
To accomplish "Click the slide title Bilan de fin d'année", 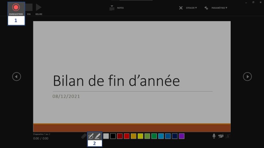I will pos(116,81).
